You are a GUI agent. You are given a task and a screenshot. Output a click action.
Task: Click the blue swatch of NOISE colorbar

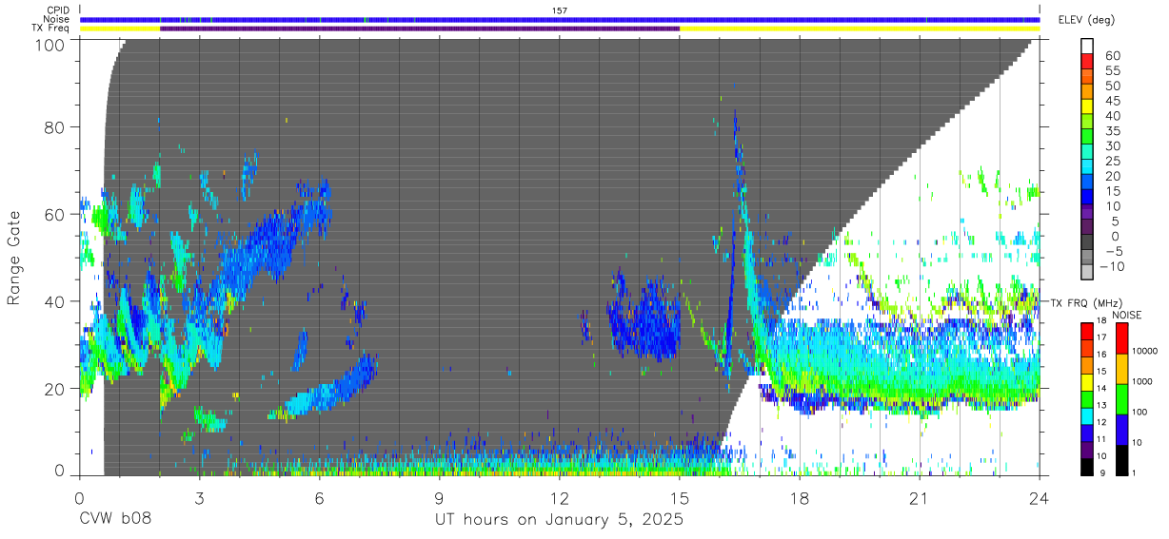click(1121, 428)
